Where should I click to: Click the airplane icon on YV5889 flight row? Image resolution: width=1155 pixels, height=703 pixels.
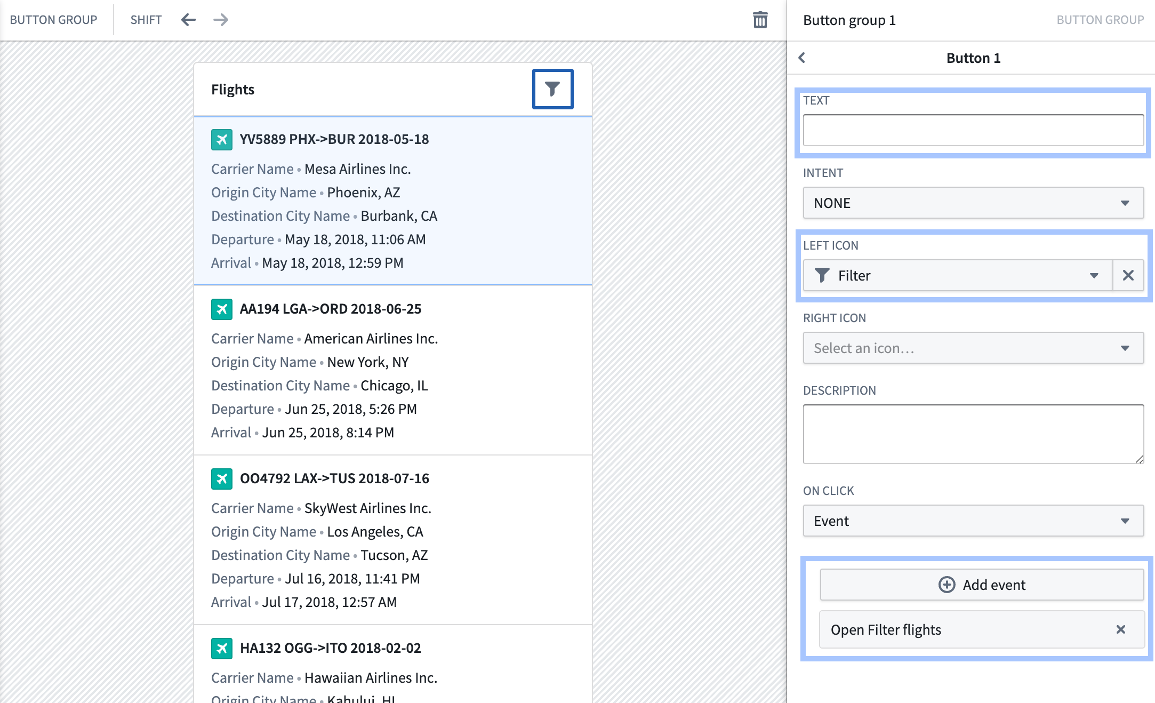pyautogui.click(x=221, y=139)
